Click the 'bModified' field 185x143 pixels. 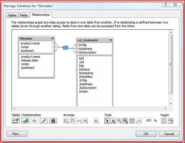86,77
